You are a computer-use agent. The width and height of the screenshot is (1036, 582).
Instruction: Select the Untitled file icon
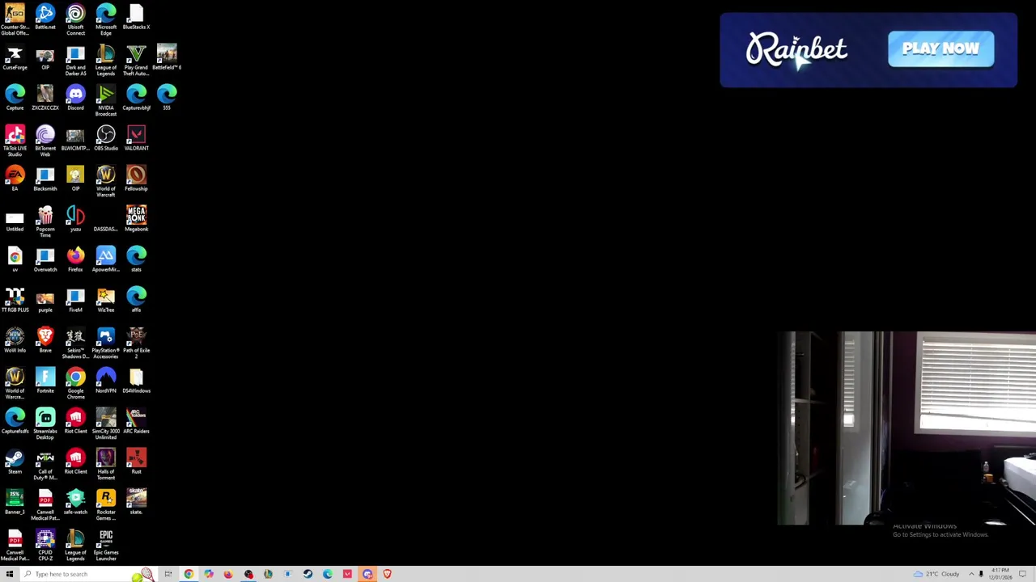coord(15,220)
